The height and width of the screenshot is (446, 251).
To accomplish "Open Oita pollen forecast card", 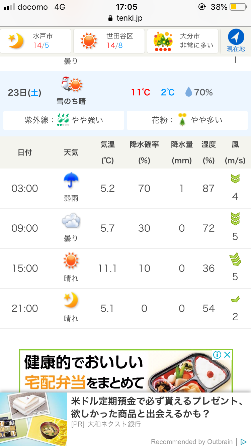I will (x=183, y=41).
